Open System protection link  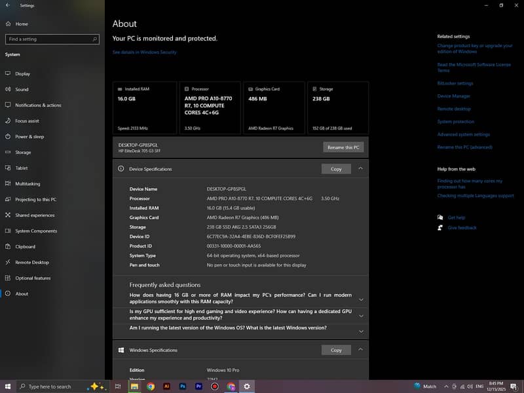(x=455, y=122)
